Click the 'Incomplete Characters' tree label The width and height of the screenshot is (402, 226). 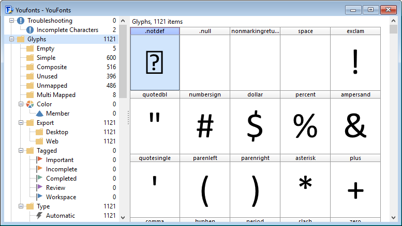(67, 30)
